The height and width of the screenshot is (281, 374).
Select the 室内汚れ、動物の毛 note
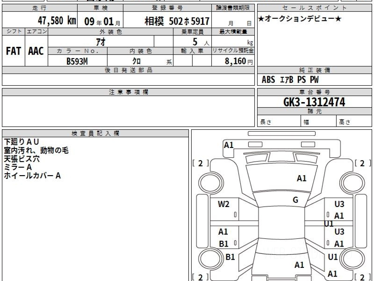click(36, 150)
